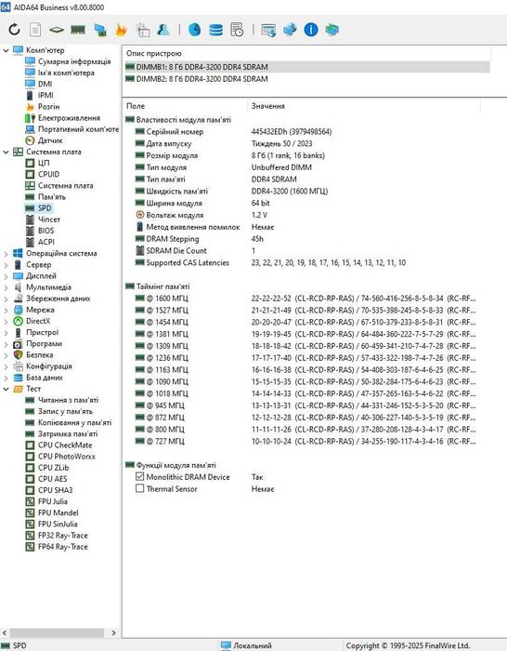Image resolution: width=507 pixels, height=651 pixels.
Task: Collapse the Тест tree node
Action: tap(6, 389)
